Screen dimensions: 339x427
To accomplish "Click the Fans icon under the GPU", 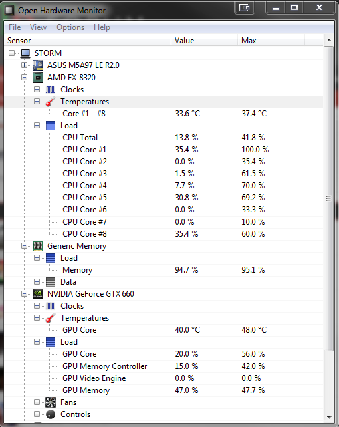I will point(51,402).
